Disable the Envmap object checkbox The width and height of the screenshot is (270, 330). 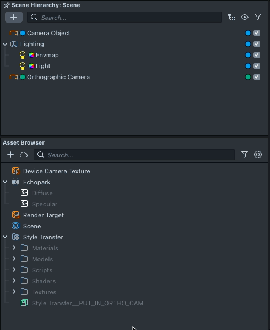257,55
